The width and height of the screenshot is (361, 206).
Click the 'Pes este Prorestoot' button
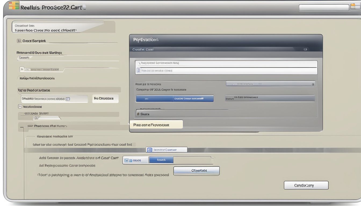click(x=156, y=124)
